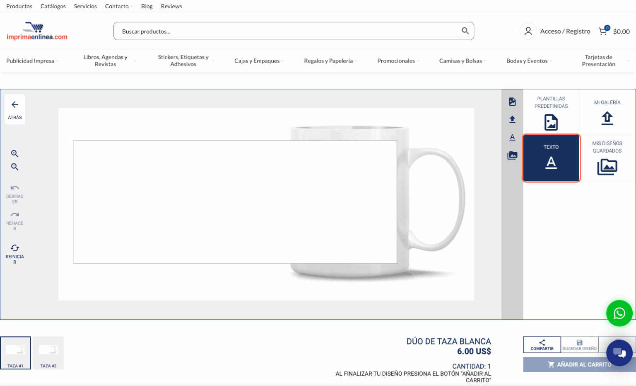Screen dimensions: 636x386
Task: Click the zoom in magnifier icon
Action: (x=14, y=153)
